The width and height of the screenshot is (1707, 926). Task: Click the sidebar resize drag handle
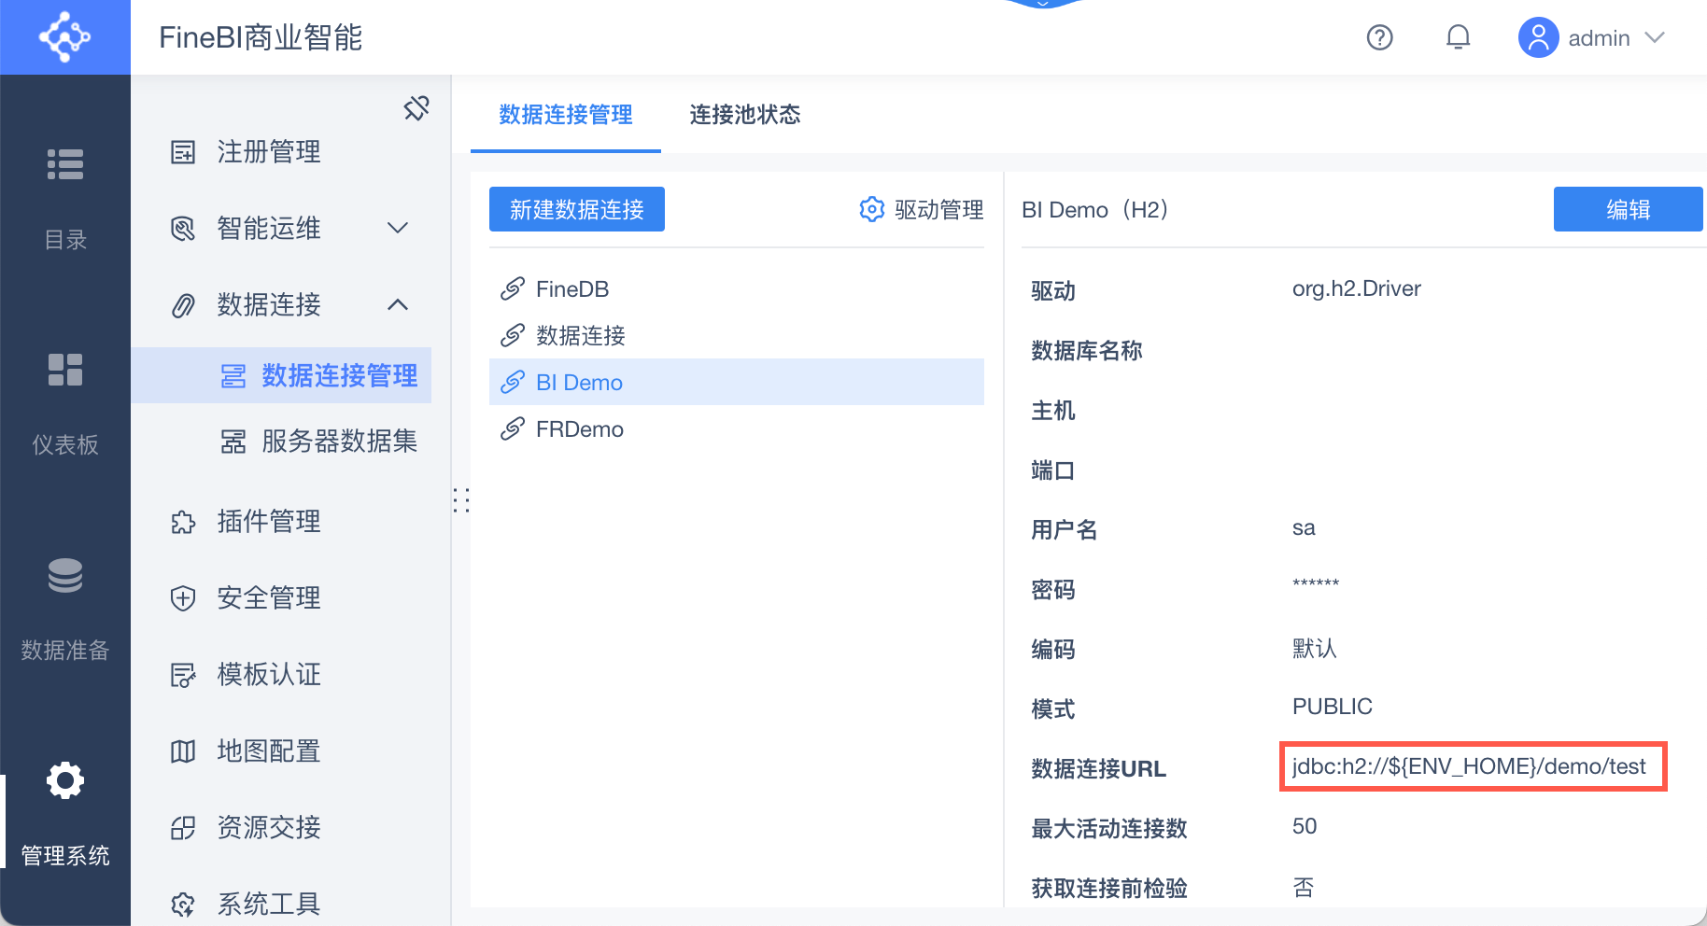[x=461, y=500]
